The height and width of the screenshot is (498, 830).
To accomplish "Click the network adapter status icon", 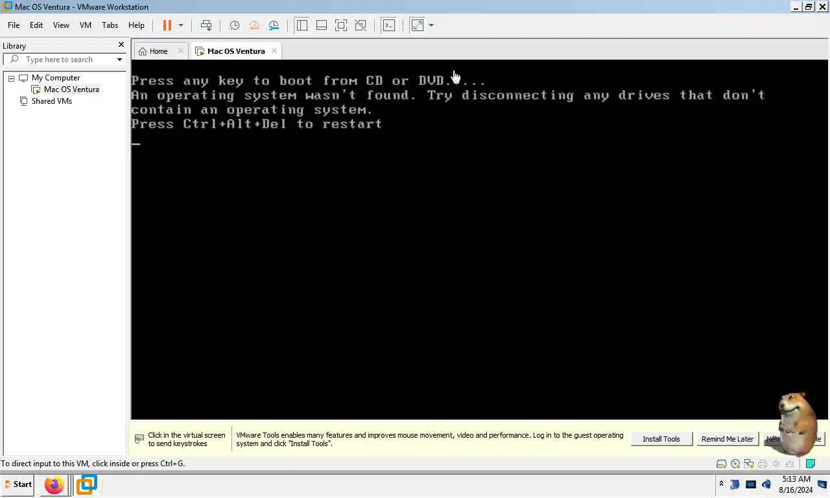I will [749, 464].
